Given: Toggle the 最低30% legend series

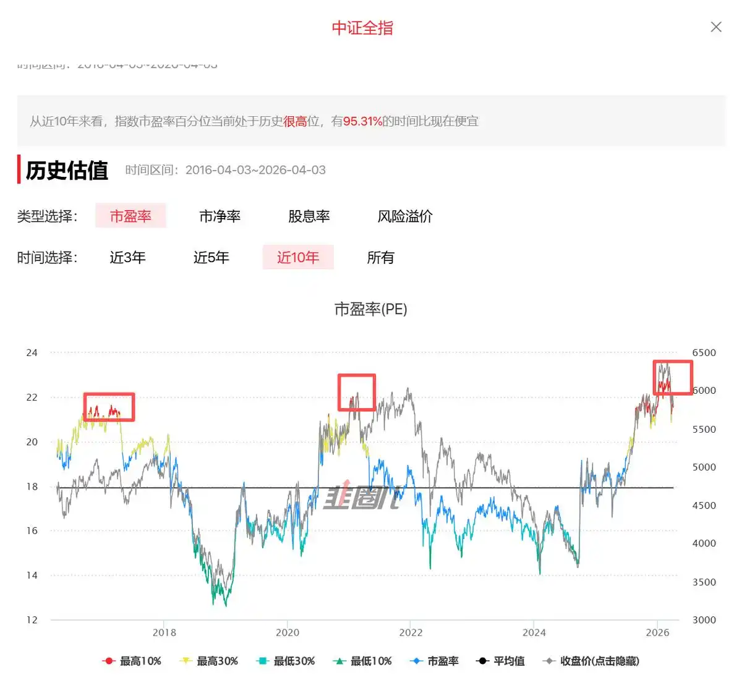Looking at the screenshot, I should point(286,661).
